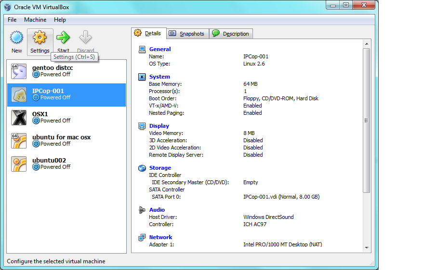Open the Storage settings link

point(160,168)
